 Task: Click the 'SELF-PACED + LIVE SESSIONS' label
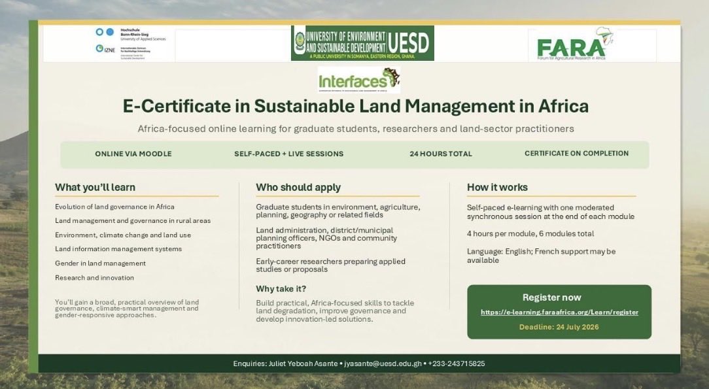289,154
